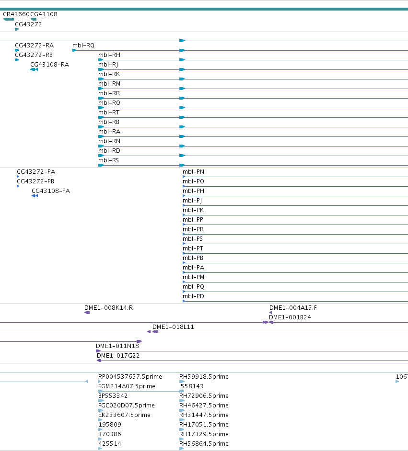Select the mbl-PH protein
Image resolution: width=408 pixels, height=451 pixels.
pyautogui.click(x=194, y=191)
